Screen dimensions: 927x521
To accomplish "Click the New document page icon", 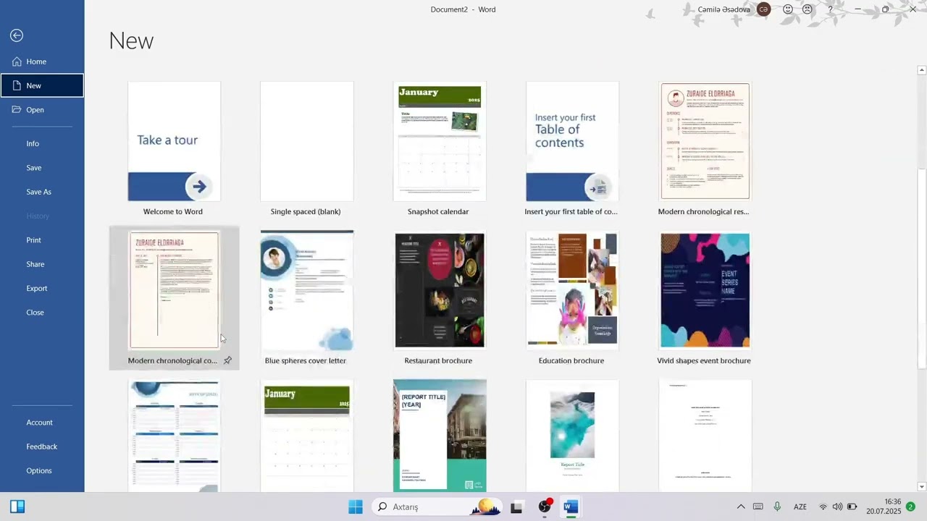I will tap(17, 85).
